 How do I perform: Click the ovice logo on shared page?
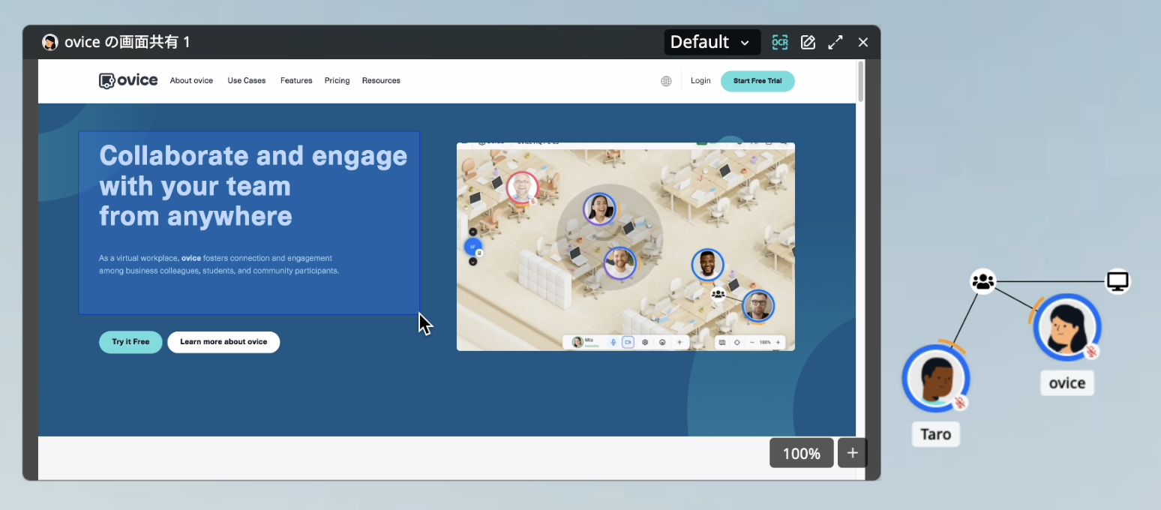128,80
